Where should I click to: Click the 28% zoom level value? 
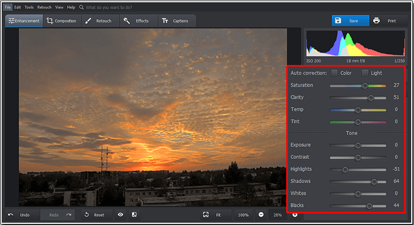click(277, 215)
